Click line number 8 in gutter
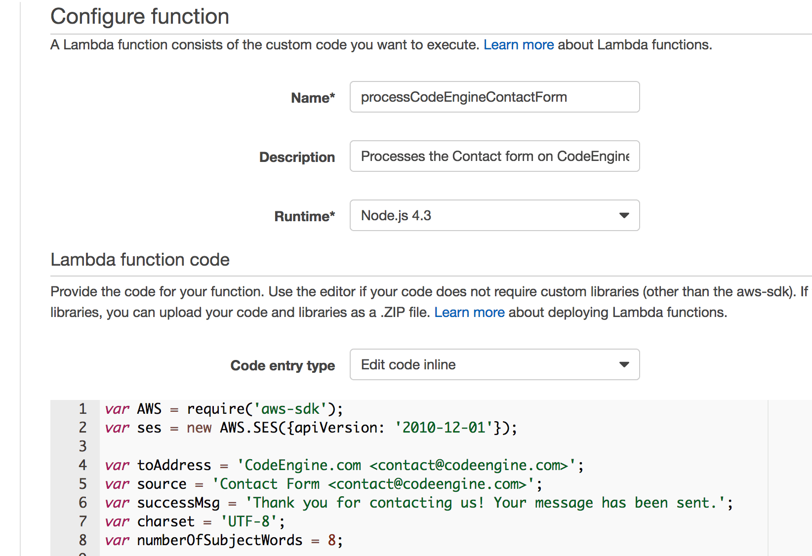This screenshot has width=812, height=556. tap(82, 540)
